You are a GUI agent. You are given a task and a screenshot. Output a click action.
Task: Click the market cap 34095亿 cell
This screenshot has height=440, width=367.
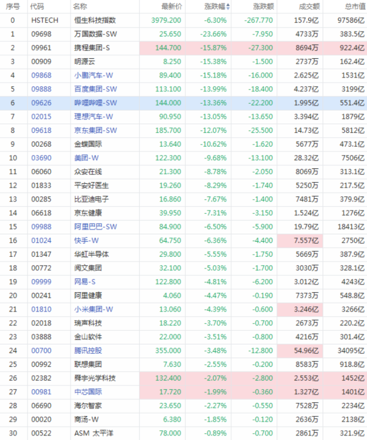(x=351, y=351)
